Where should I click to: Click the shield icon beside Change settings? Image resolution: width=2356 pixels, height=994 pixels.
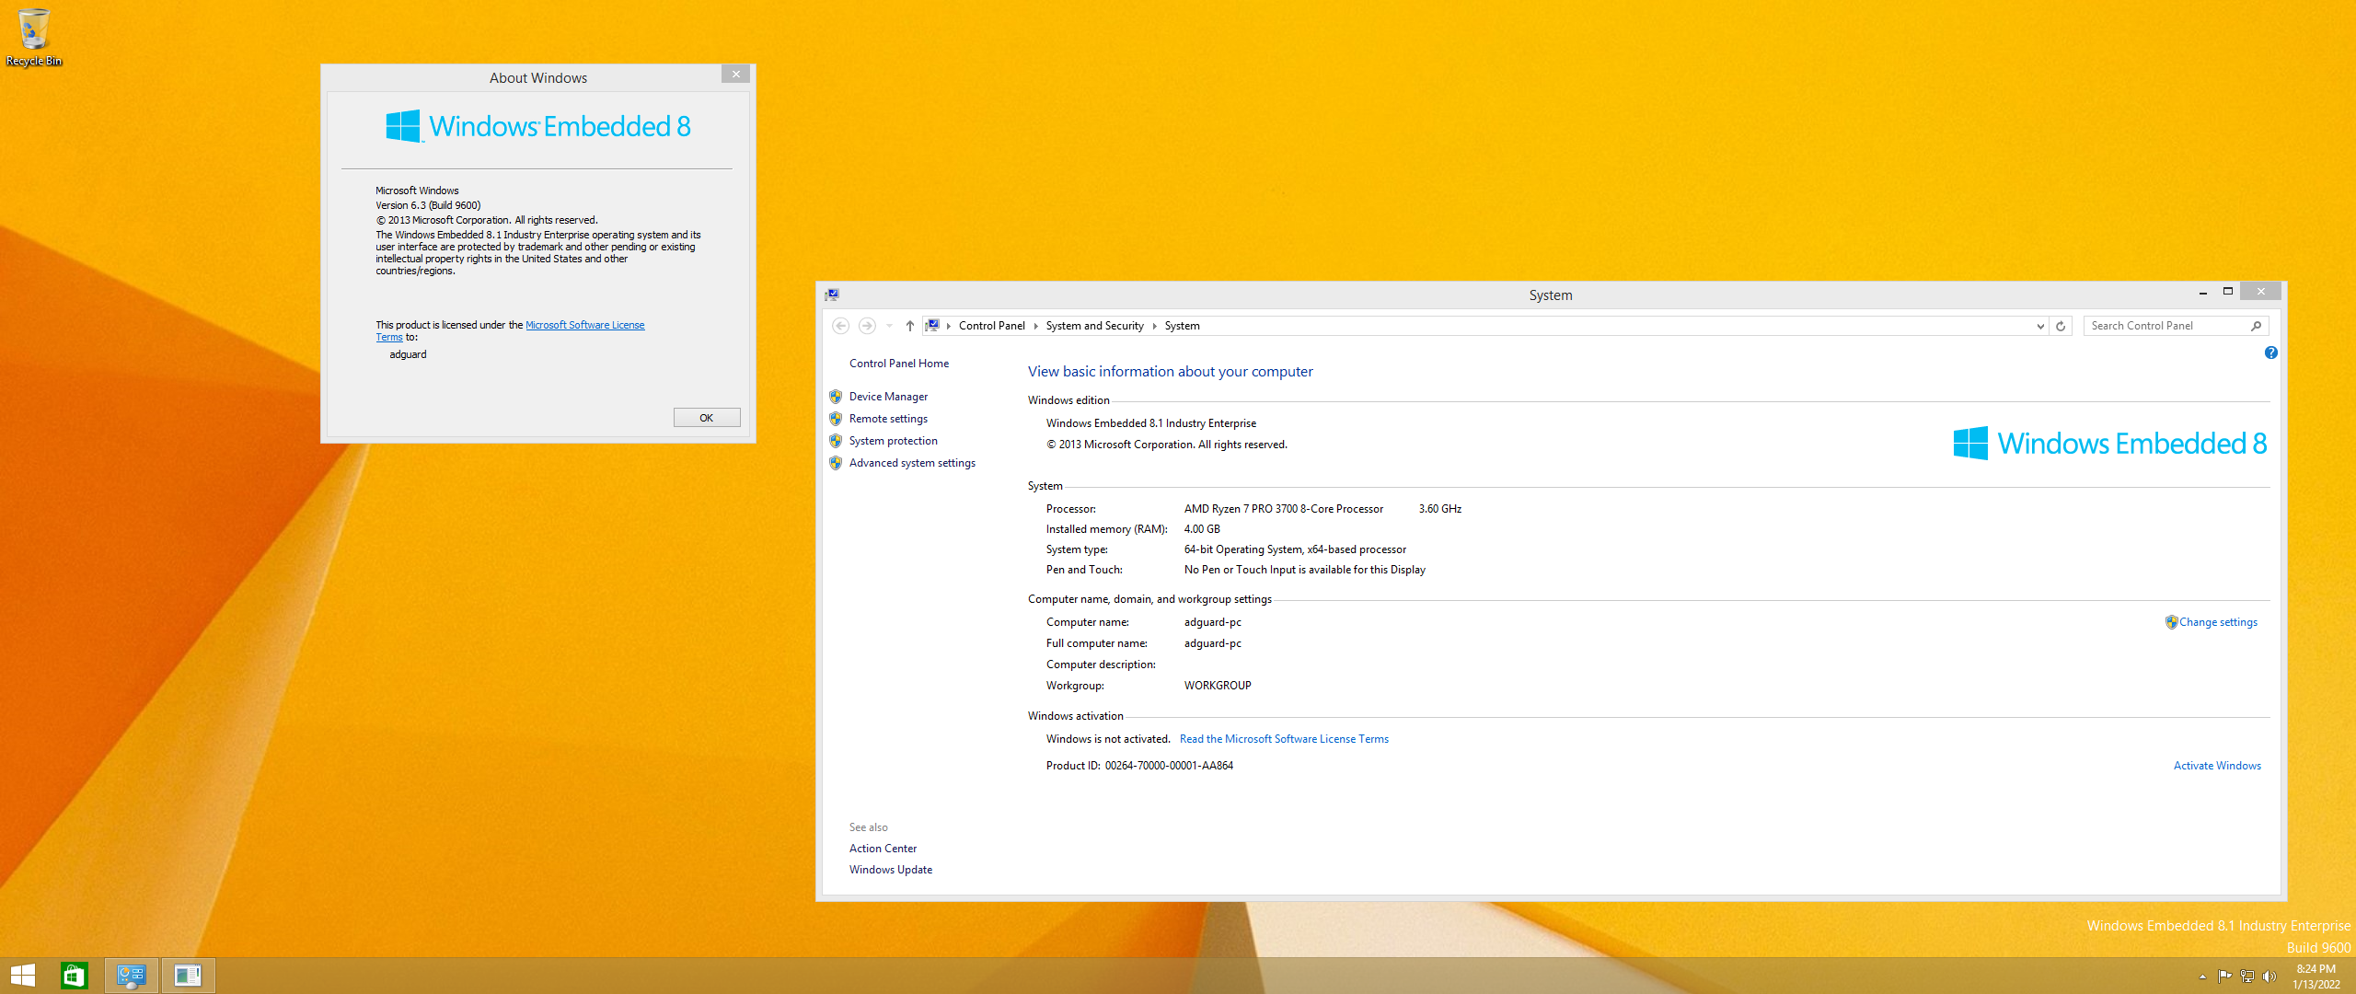(2171, 622)
